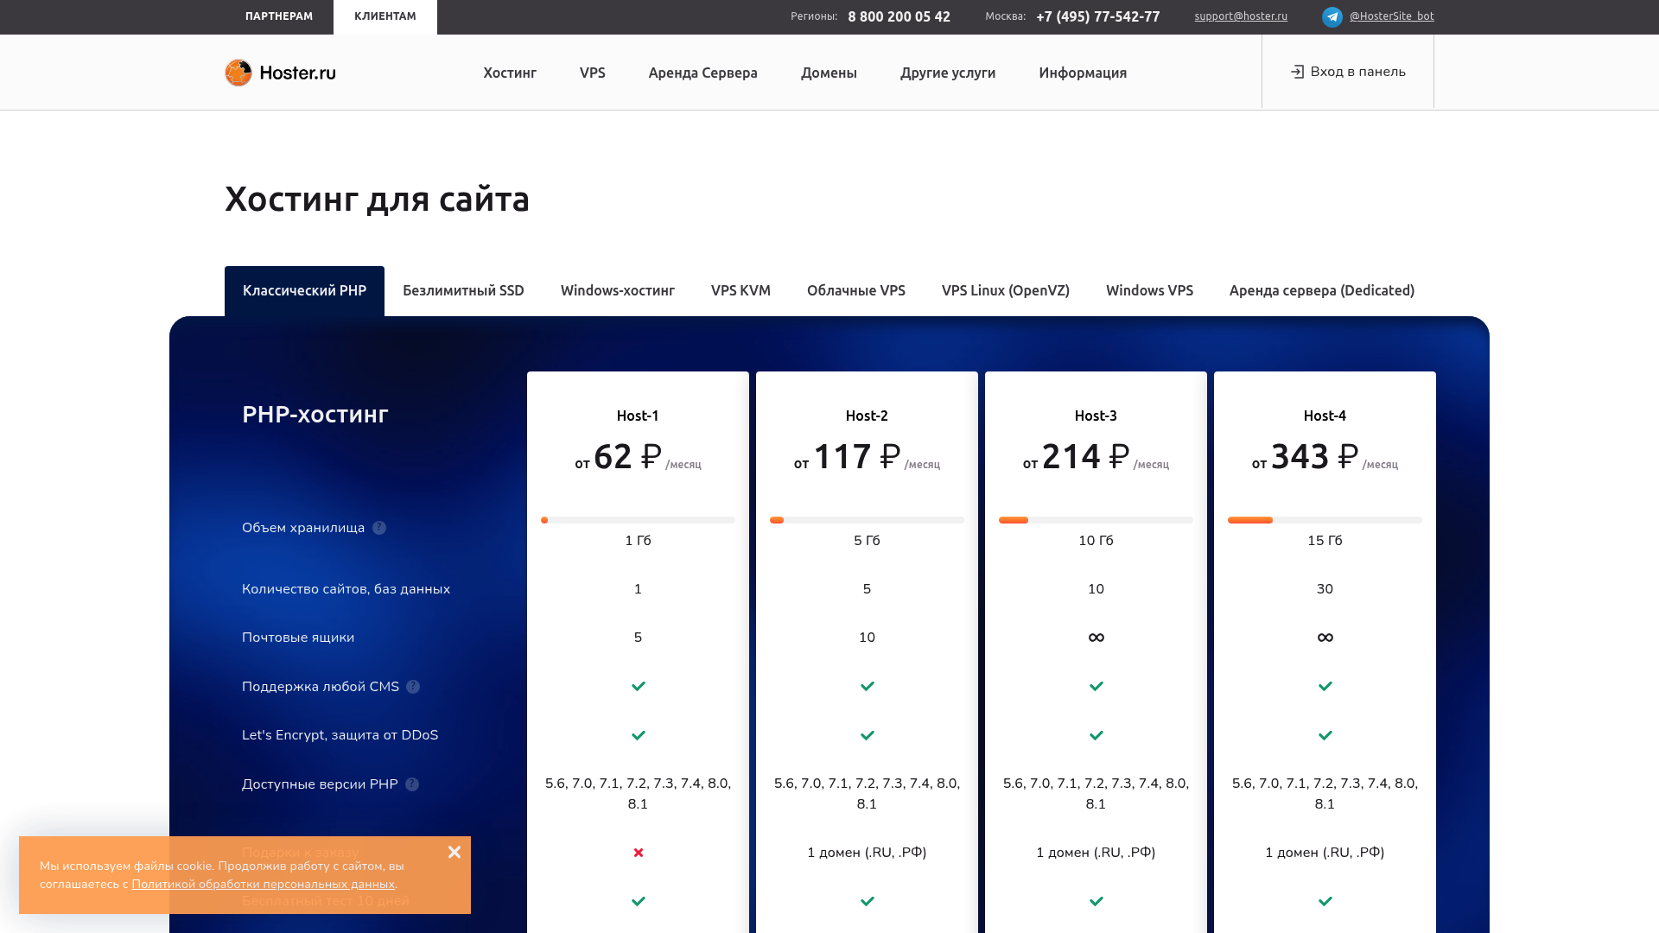Open the Информация navigation dropdown
This screenshot has width=1659, height=933.
click(1083, 73)
